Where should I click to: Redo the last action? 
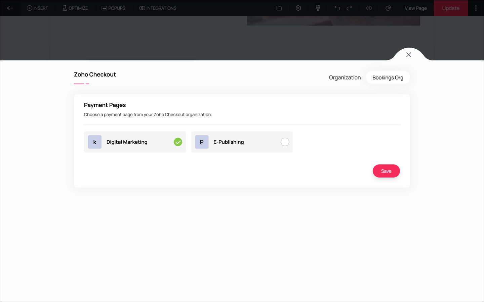[x=350, y=8]
